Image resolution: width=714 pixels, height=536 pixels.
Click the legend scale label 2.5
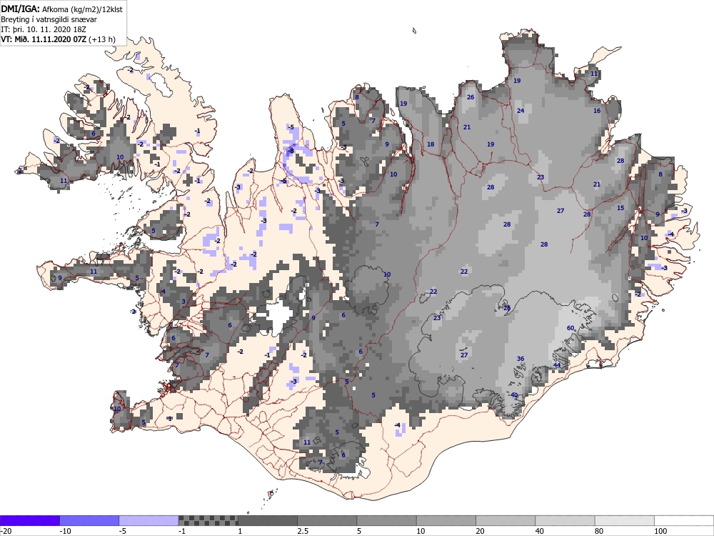[303, 531]
